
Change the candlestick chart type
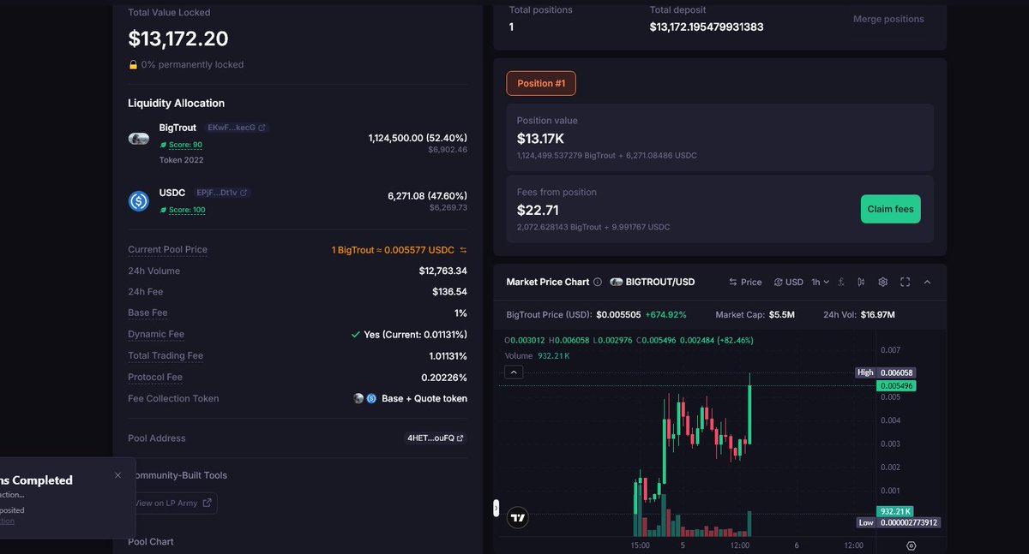point(861,282)
